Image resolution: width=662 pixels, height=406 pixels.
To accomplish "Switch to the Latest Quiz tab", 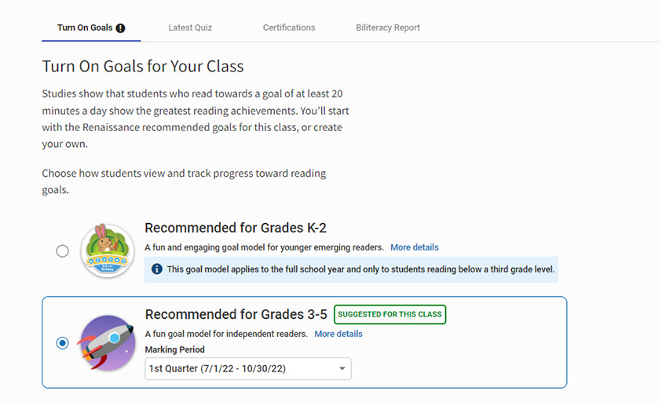I will pos(190,27).
